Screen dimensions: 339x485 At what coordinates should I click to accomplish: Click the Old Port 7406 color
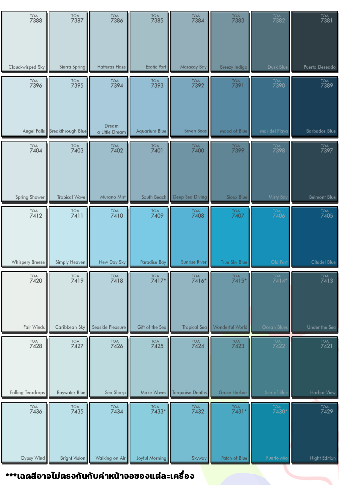click(x=270, y=237)
